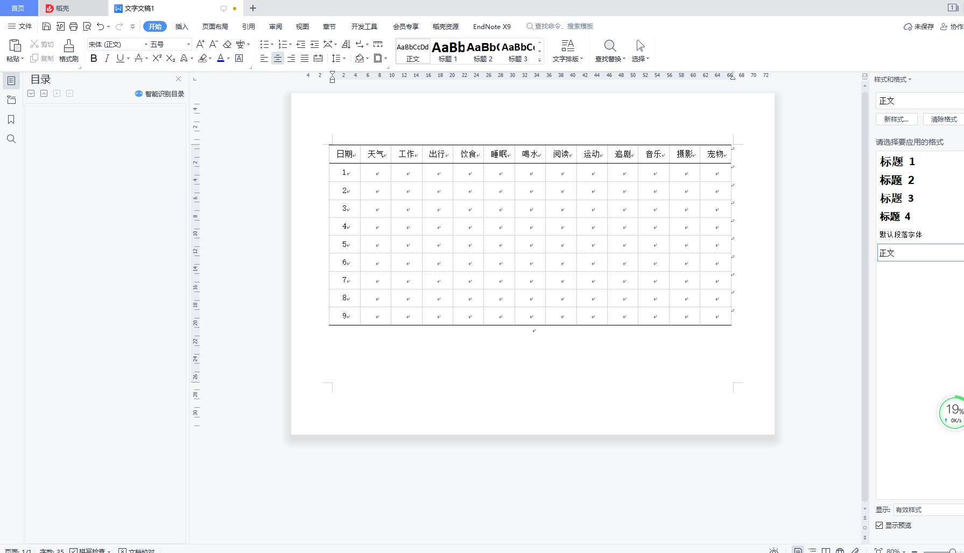Open bullet list dropdown arrow
The width and height of the screenshot is (964, 553).
272,44
